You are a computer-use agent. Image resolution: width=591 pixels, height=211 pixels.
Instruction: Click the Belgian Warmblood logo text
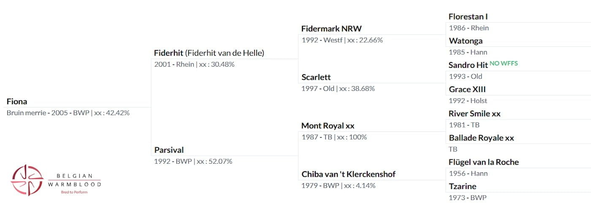coord(74,180)
